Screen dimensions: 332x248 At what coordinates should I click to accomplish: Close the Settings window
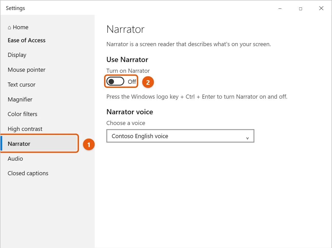(321, 8)
